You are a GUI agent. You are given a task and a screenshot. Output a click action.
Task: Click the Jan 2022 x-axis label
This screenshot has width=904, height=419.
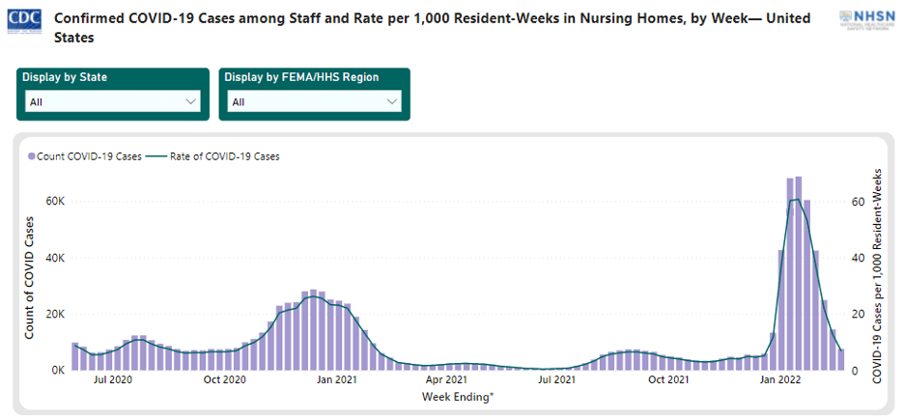[x=779, y=380]
